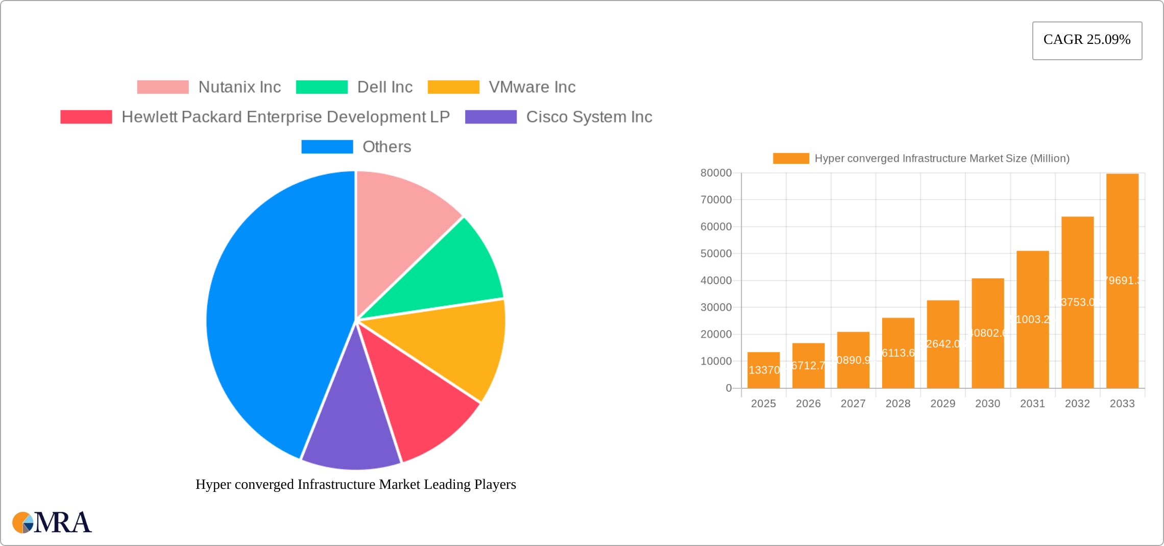1164x546 pixels.
Task: Toggle the Nutanix Inc legend entry
Action: pyautogui.click(x=240, y=87)
